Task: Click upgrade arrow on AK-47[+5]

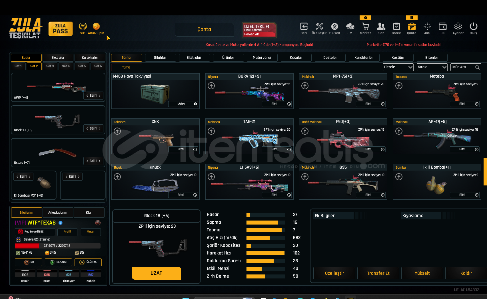Action: tap(399, 131)
